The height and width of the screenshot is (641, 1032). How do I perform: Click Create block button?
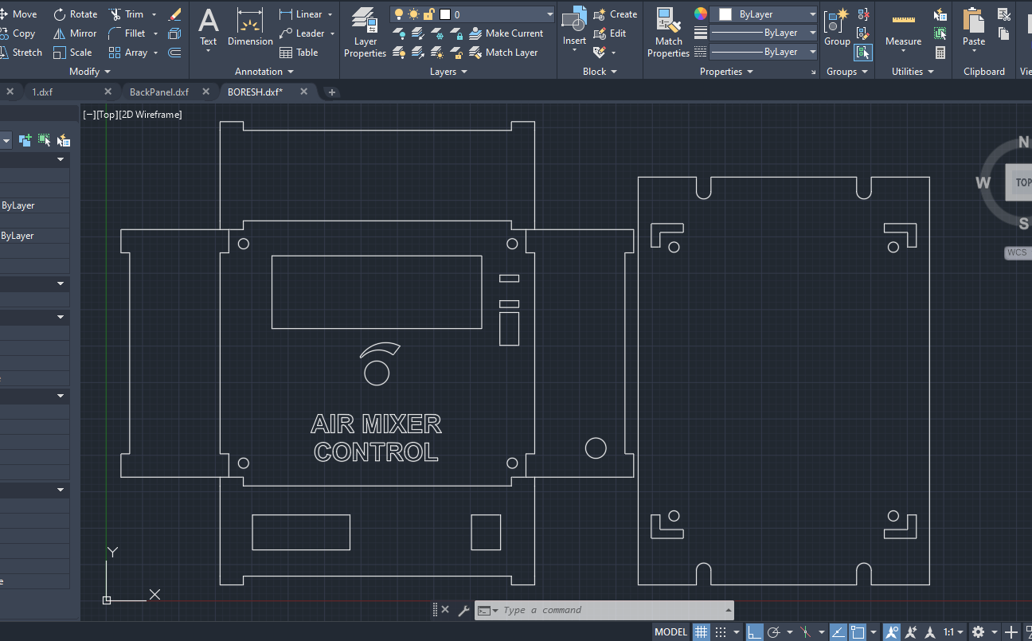point(615,14)
